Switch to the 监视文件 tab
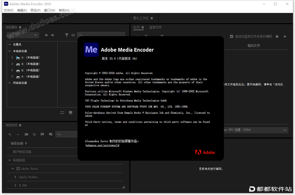Image resolution: width=295 pixels, height=195 pixels. coord(155,27)
